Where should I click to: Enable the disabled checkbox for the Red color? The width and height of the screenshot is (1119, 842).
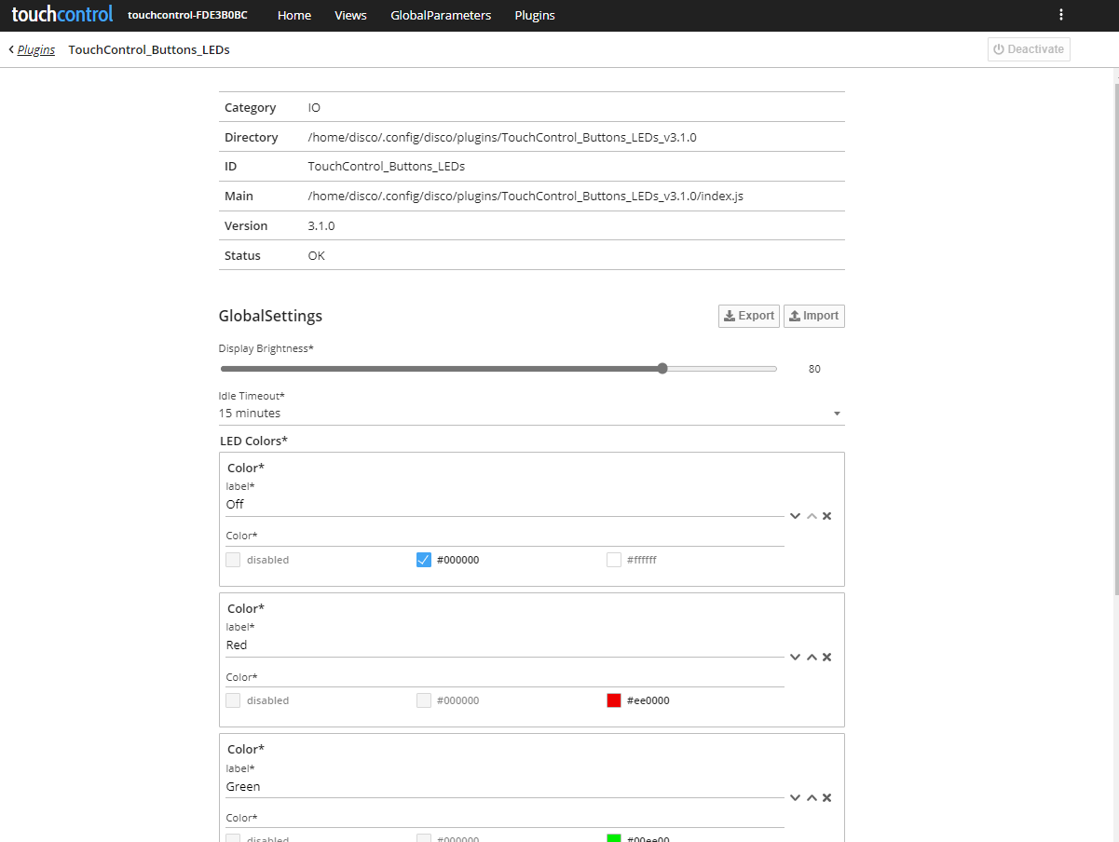[232, 699]
